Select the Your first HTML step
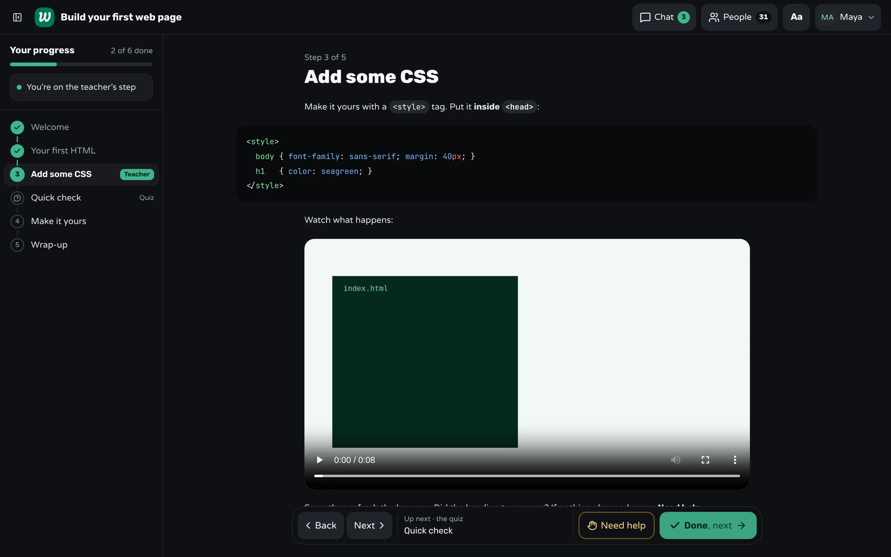 (x=81, y=151)
